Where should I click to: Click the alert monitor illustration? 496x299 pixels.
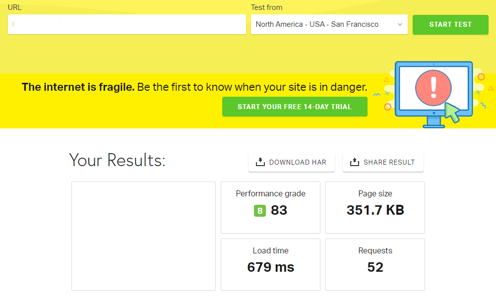click(434, 95)
